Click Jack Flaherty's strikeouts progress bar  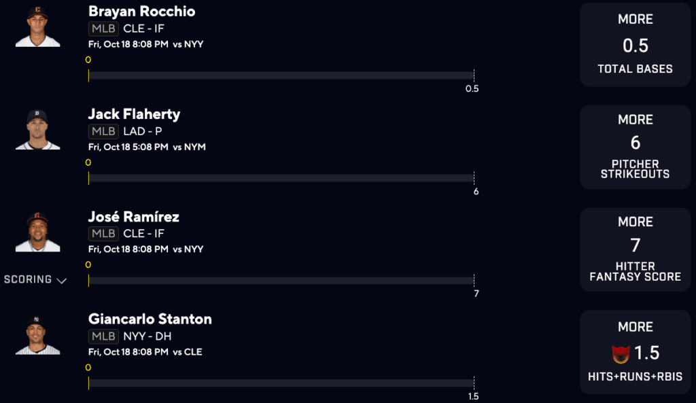[x=281, y=178]
